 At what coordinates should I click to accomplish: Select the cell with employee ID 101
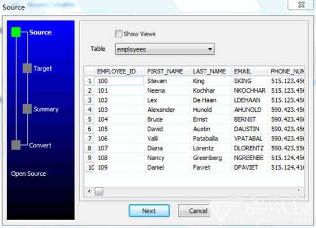[x=119, y=90]
